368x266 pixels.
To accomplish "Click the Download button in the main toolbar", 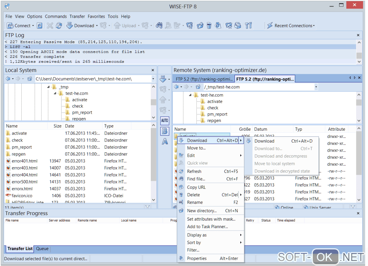I will click(80, 26).
